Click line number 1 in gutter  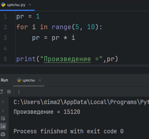coord(5,17)
